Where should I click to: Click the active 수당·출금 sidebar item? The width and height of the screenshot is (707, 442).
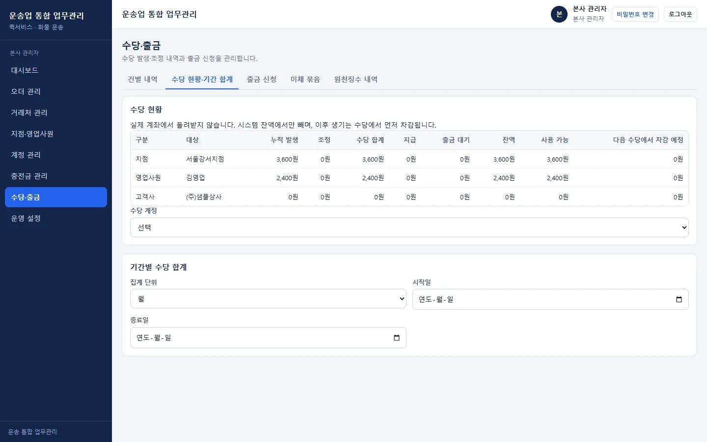tap(56, 197)
